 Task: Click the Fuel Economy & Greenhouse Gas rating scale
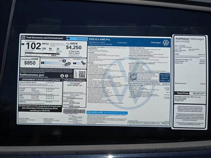pyautogui.click(x=56, y=63)
